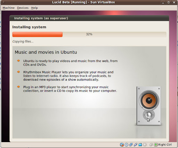The height and width of the screenshot is (148, 178).
Task: Click the green keyboard capture arrow icon
Action: point(156,145)
